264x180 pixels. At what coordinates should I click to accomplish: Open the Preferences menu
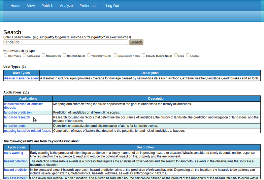89,6
